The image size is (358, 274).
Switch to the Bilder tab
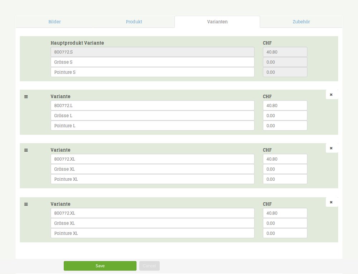tap(54, 22)
